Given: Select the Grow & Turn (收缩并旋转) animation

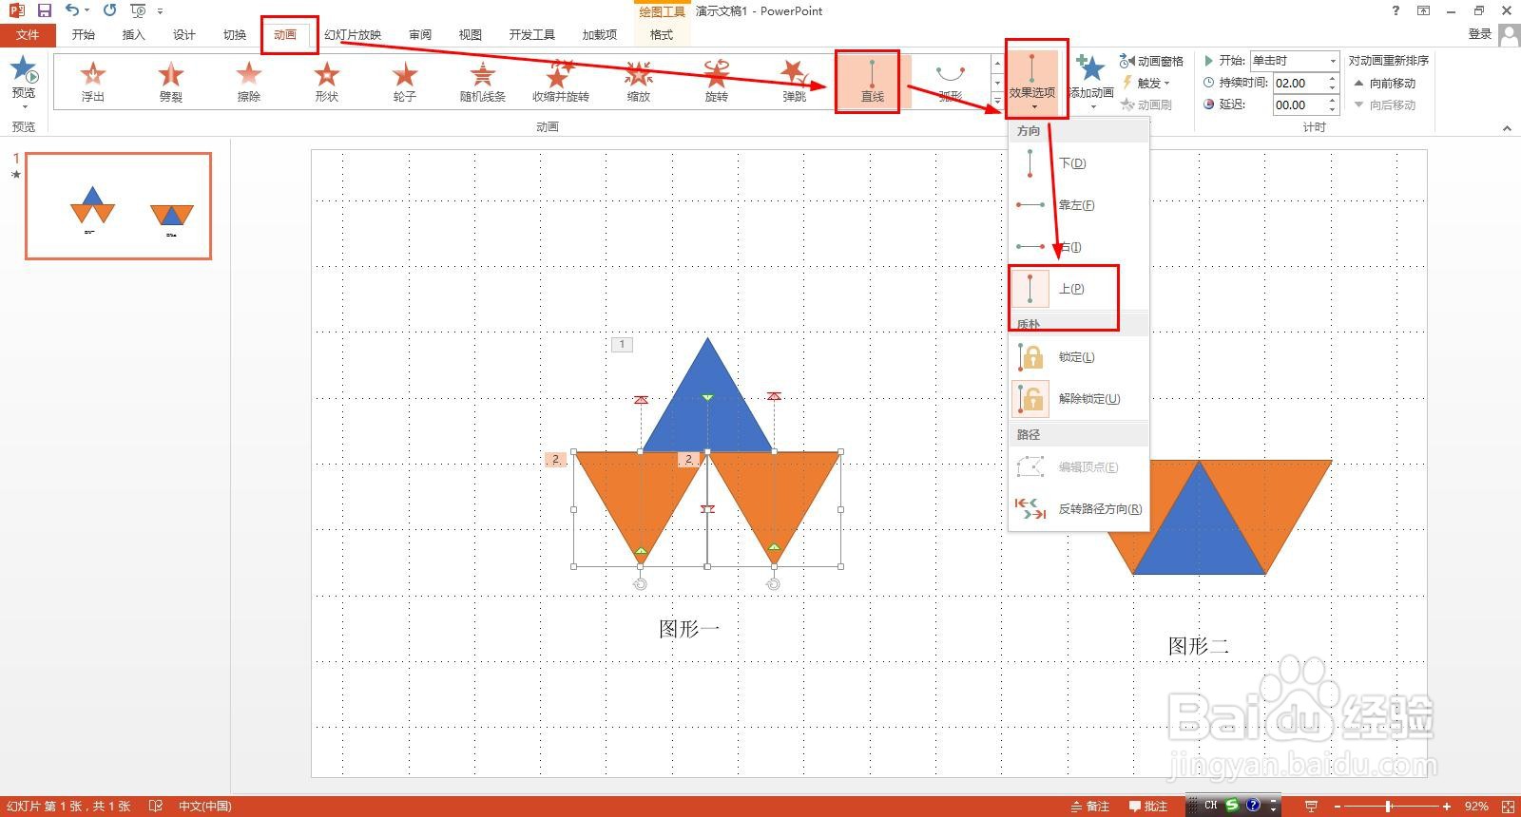Looking at the screenshot, I should (560, 83).
